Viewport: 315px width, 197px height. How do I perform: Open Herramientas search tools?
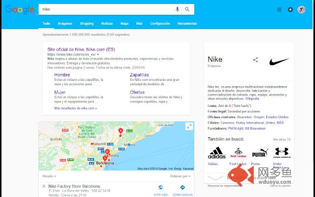pyautogui.click(x=187, y=24)
